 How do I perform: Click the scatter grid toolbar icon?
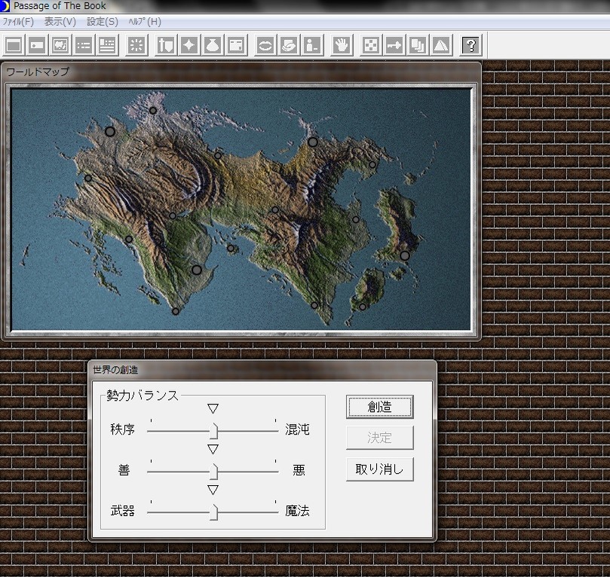click(x=136, y=45)
